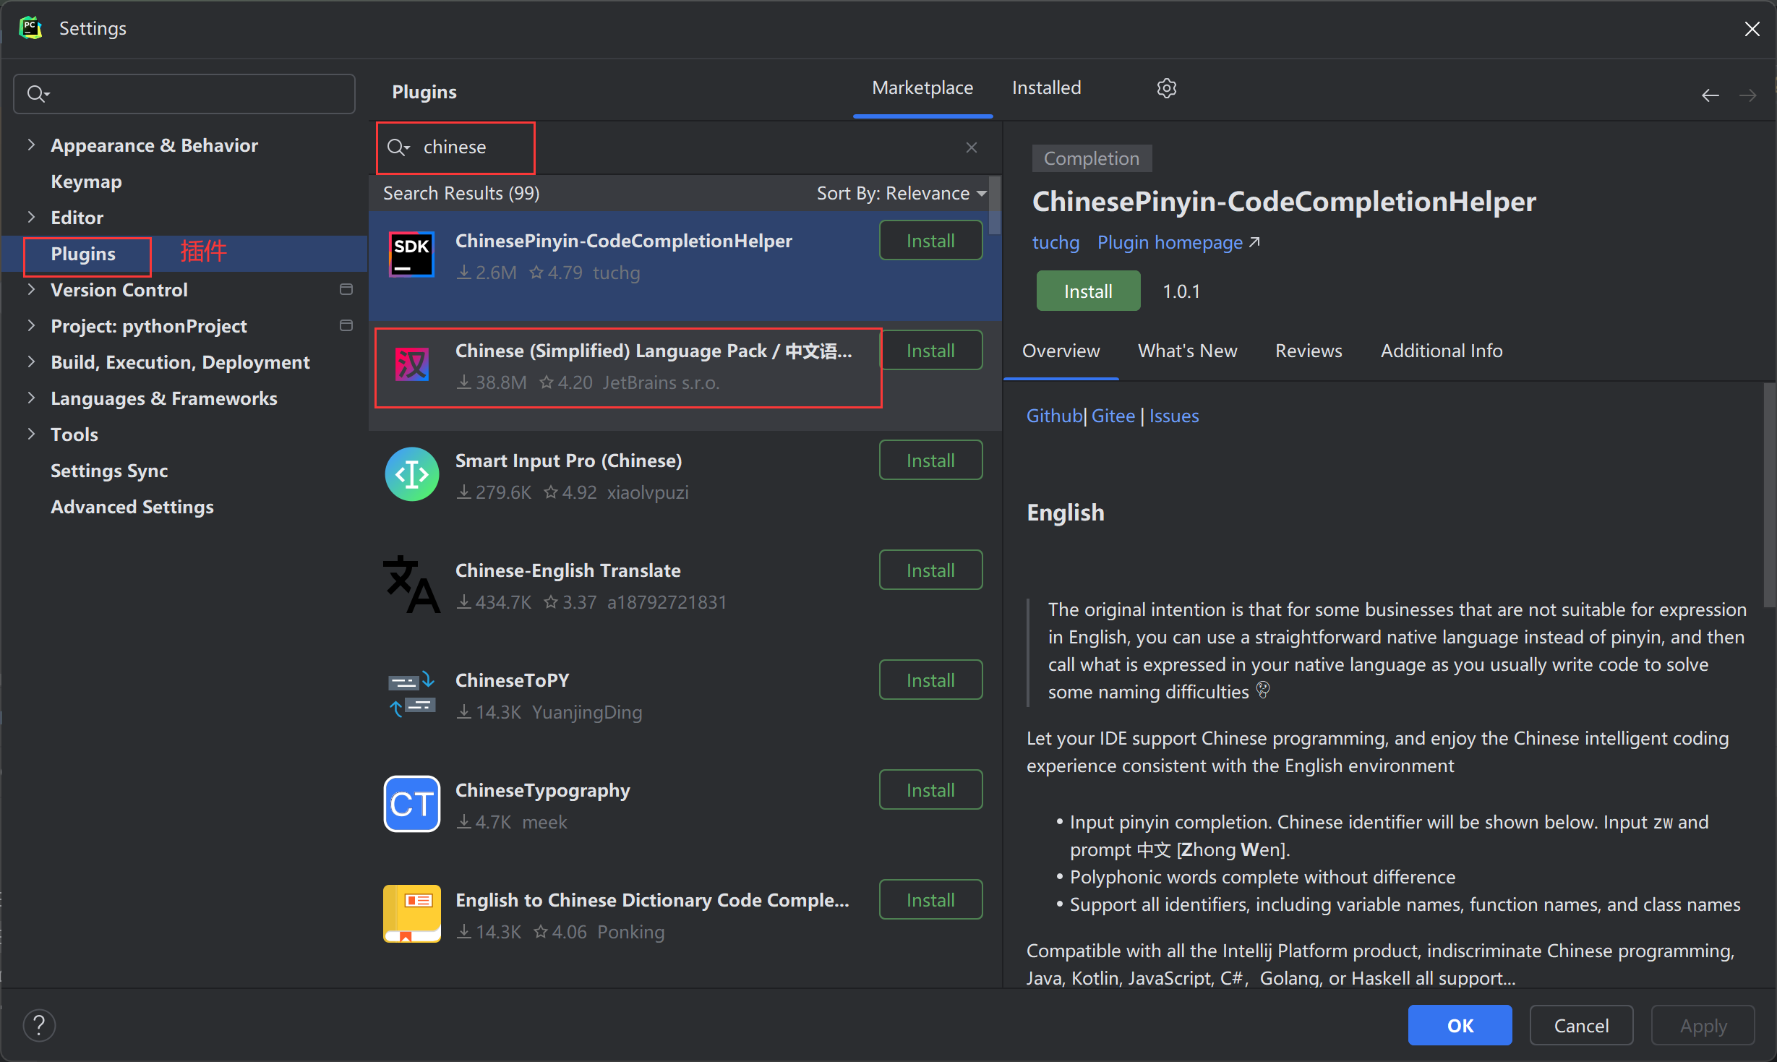Expand the Languages & Frameworks tree node
Viewport: 1777px width, 1062px height.
pyautogui.click(x=31, y=398)
